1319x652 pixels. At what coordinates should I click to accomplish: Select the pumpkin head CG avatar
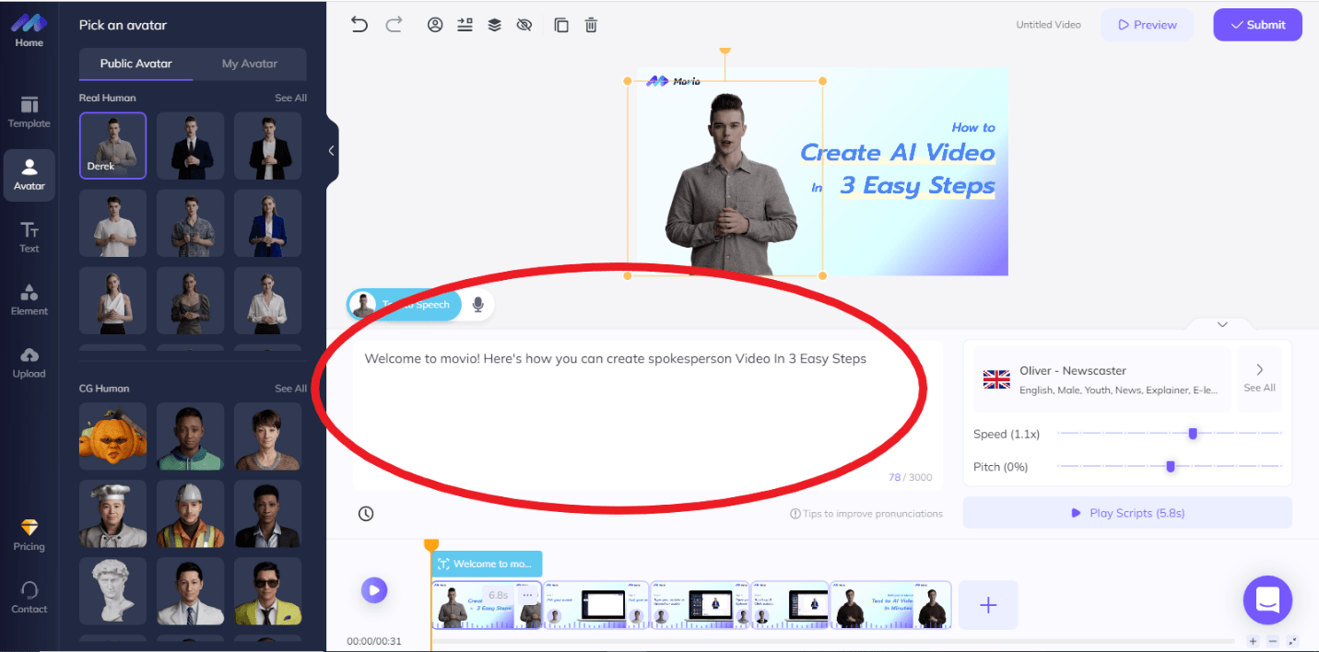[112, 437]
